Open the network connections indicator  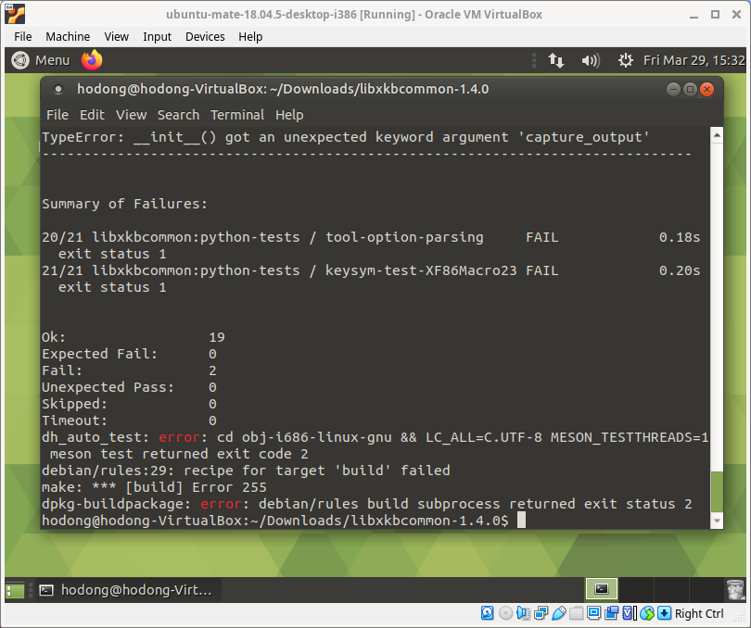coord(556,60)
